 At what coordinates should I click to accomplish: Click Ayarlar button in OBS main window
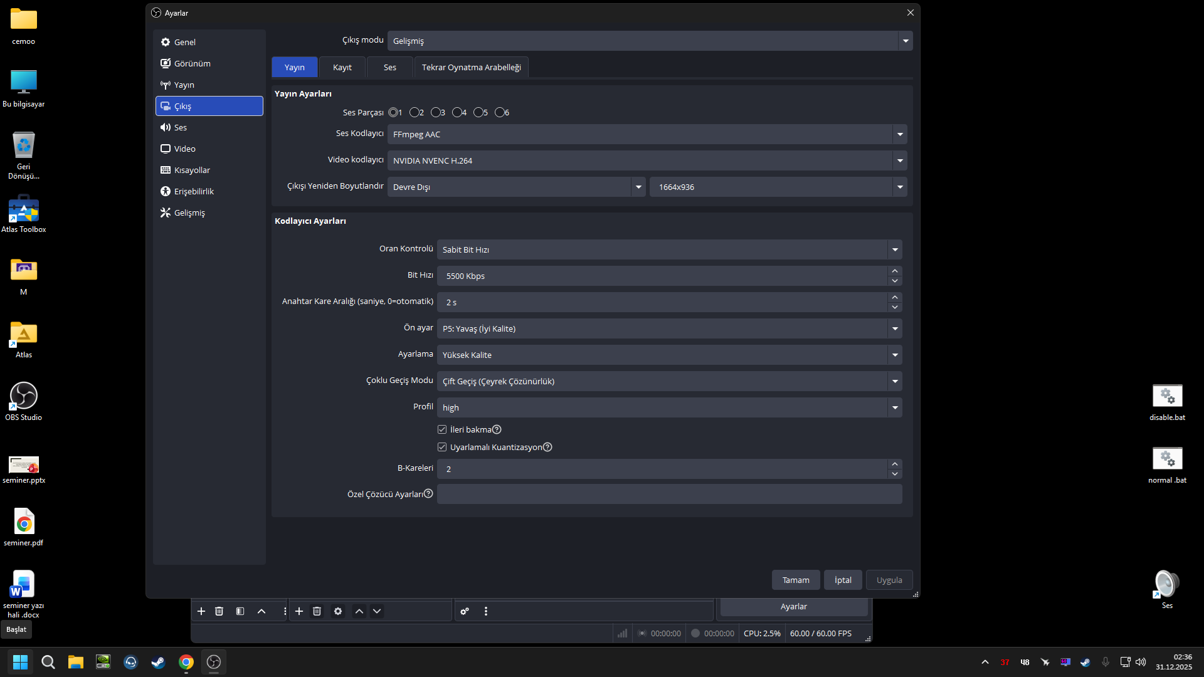pos(794,606)
